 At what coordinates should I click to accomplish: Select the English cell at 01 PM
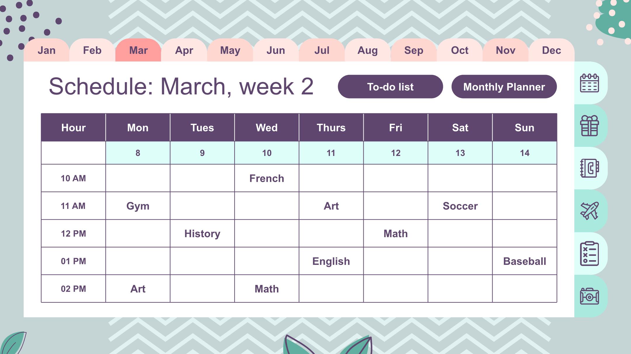[331, 261]
